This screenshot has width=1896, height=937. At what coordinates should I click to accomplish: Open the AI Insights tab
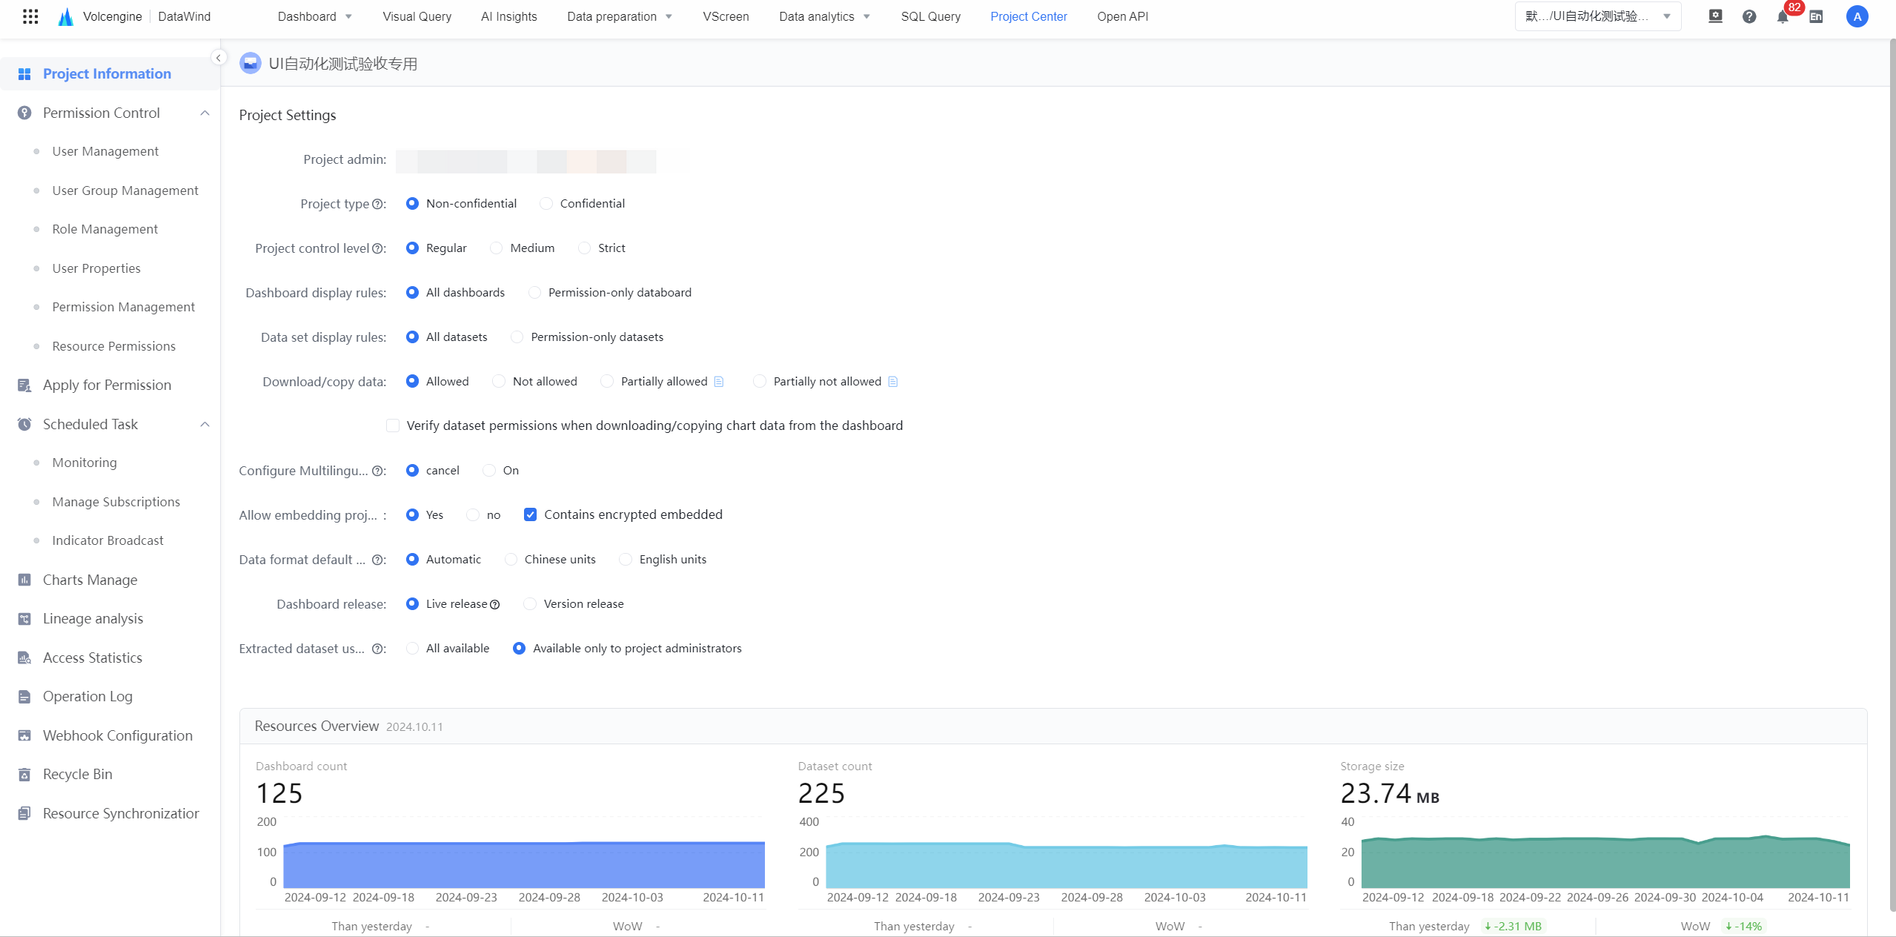coord(508,16)
